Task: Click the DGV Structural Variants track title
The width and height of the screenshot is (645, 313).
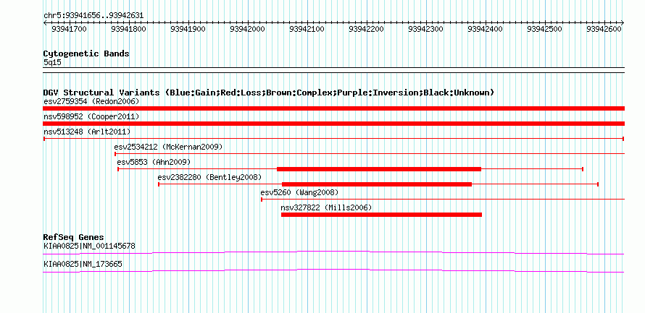Action: coord(269,93)
